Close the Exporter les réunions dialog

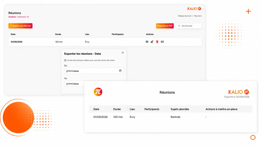(x=123, y=53)
